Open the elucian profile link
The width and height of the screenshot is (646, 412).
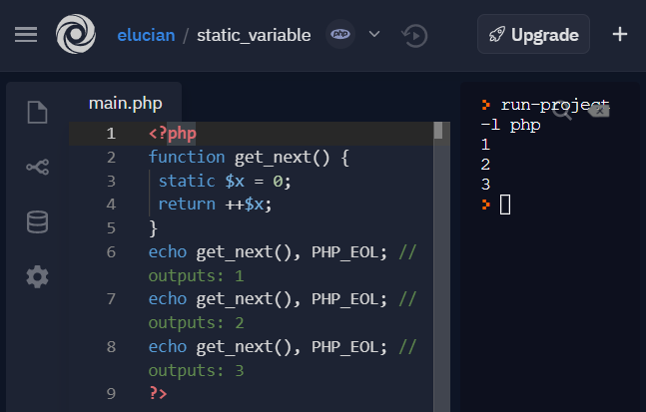point(146,35)
